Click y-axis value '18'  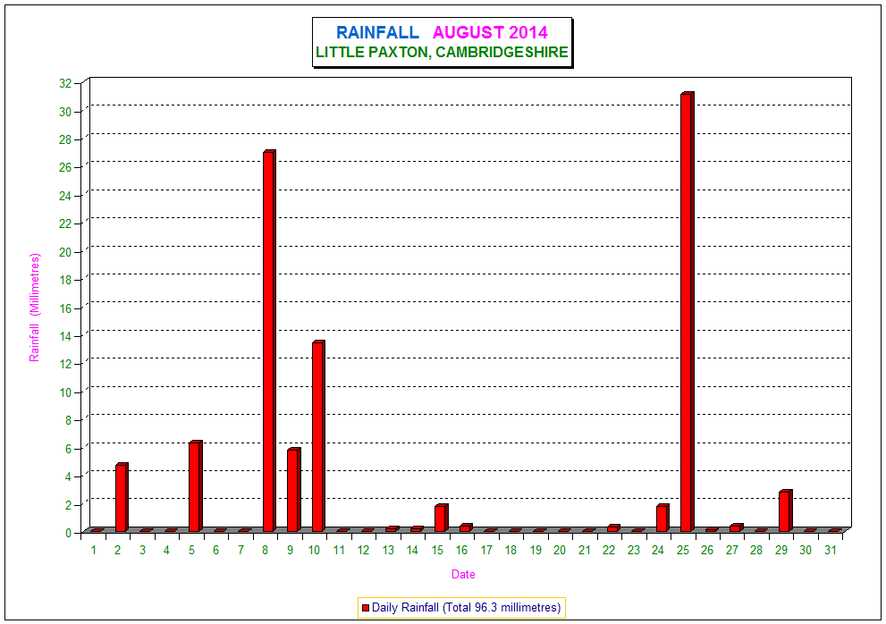[65, 280]
